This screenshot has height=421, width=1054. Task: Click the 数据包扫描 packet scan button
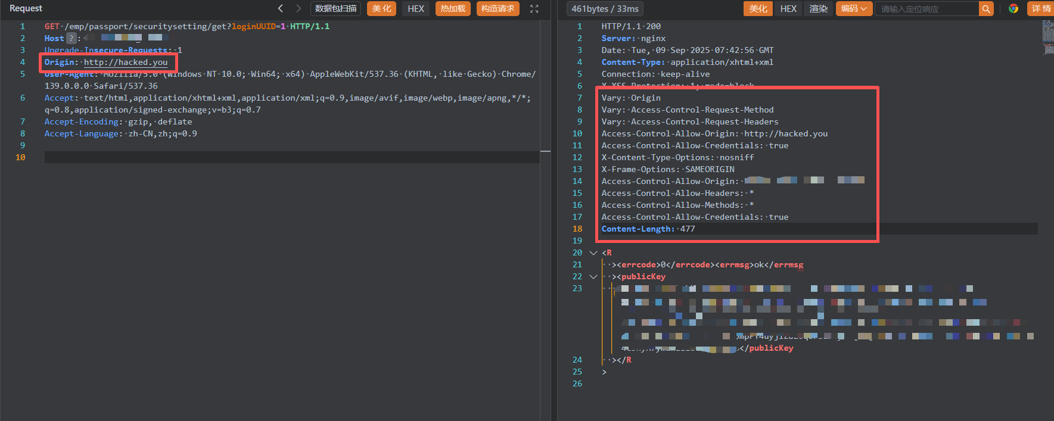coord(335,9)
